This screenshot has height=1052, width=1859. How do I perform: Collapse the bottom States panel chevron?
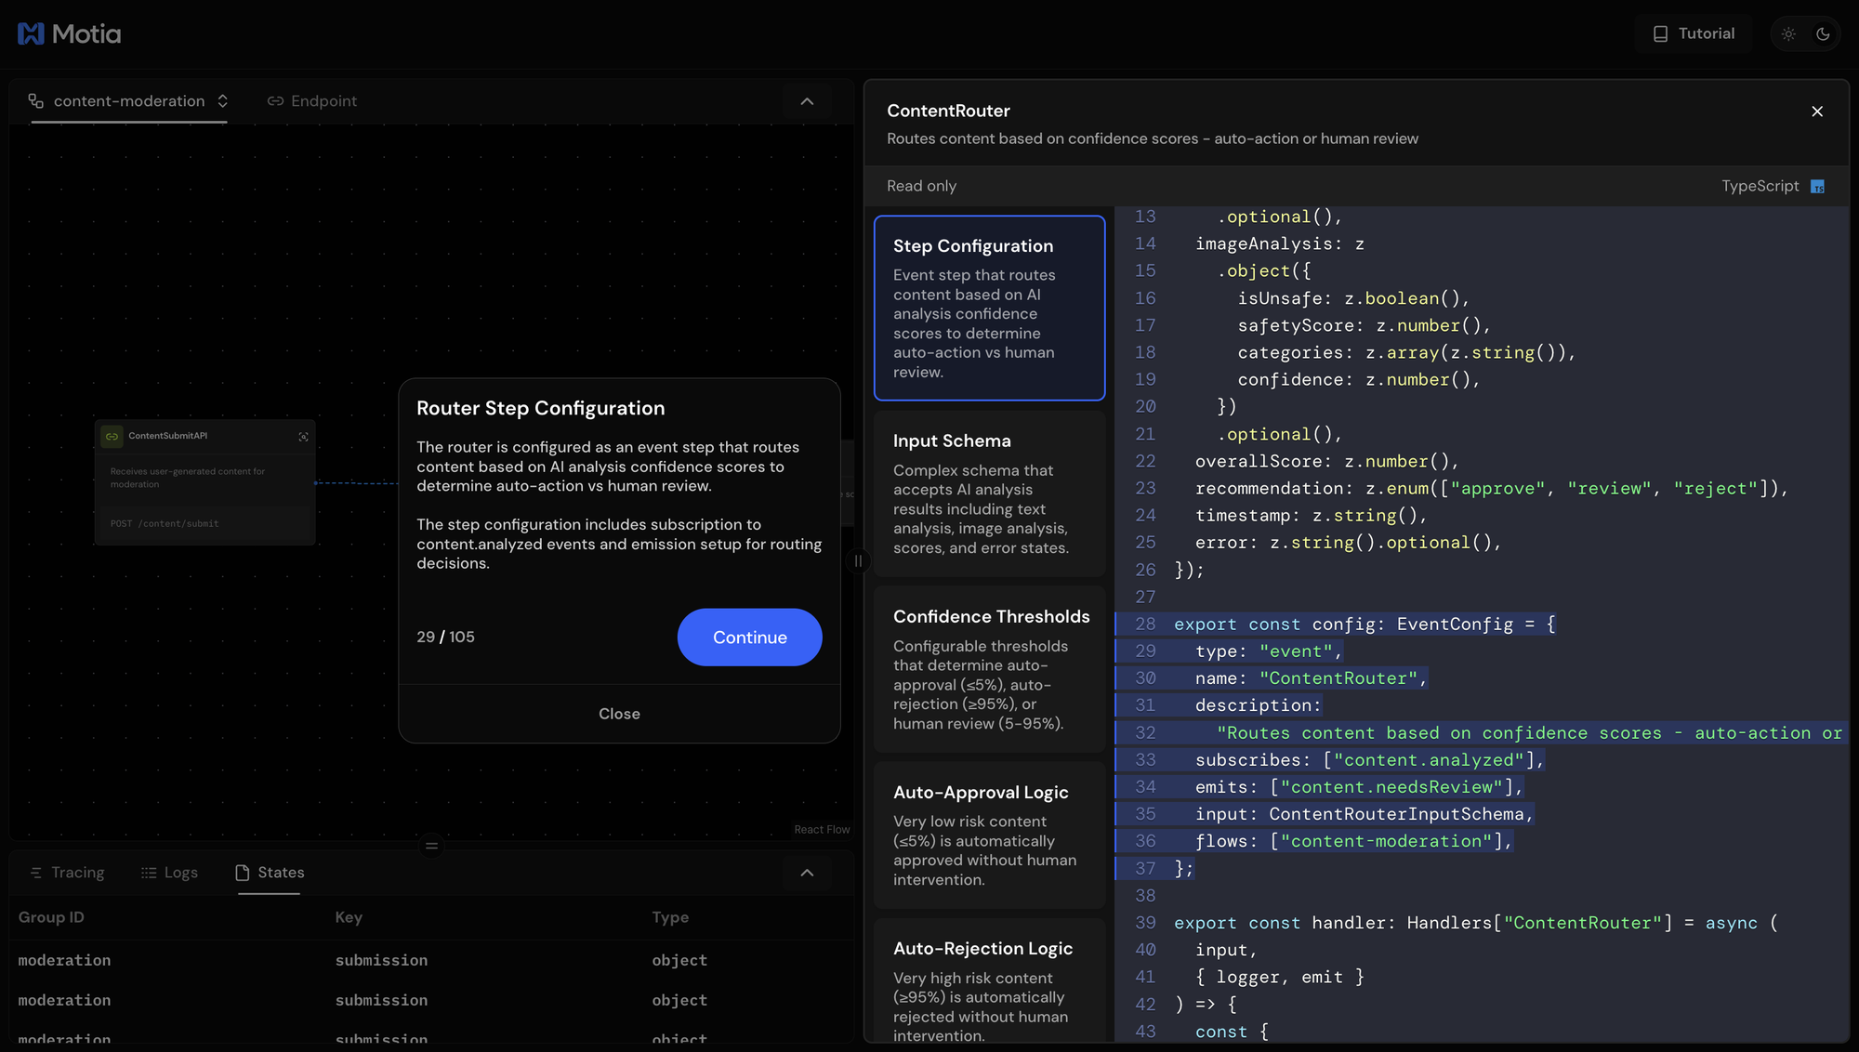pos(807,873)
